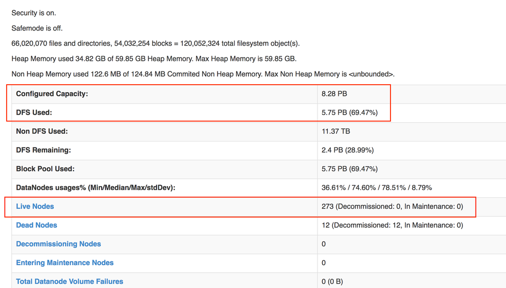Screen dimensions: 506x288
Task: Open the Decommissioning Nodes link
Action: click(x=58, y=244)
